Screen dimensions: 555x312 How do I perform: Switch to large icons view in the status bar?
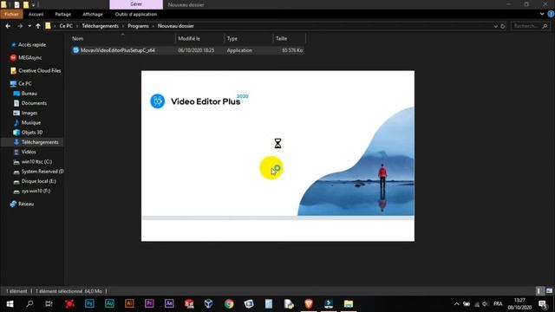coord(549,291)
